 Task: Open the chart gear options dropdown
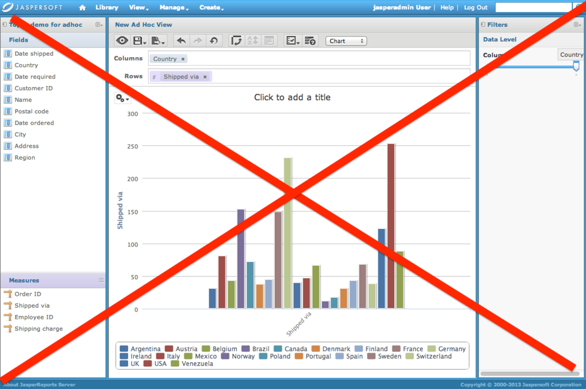(122, 98)
